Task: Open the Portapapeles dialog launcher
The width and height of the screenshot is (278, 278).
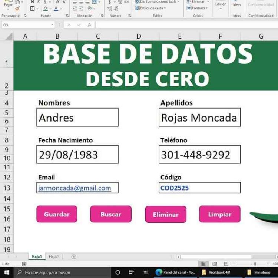Action: [25, 16]
